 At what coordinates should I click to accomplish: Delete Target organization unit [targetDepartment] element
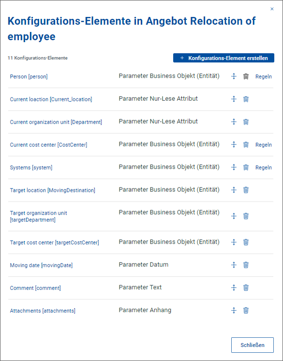(246, 216)
